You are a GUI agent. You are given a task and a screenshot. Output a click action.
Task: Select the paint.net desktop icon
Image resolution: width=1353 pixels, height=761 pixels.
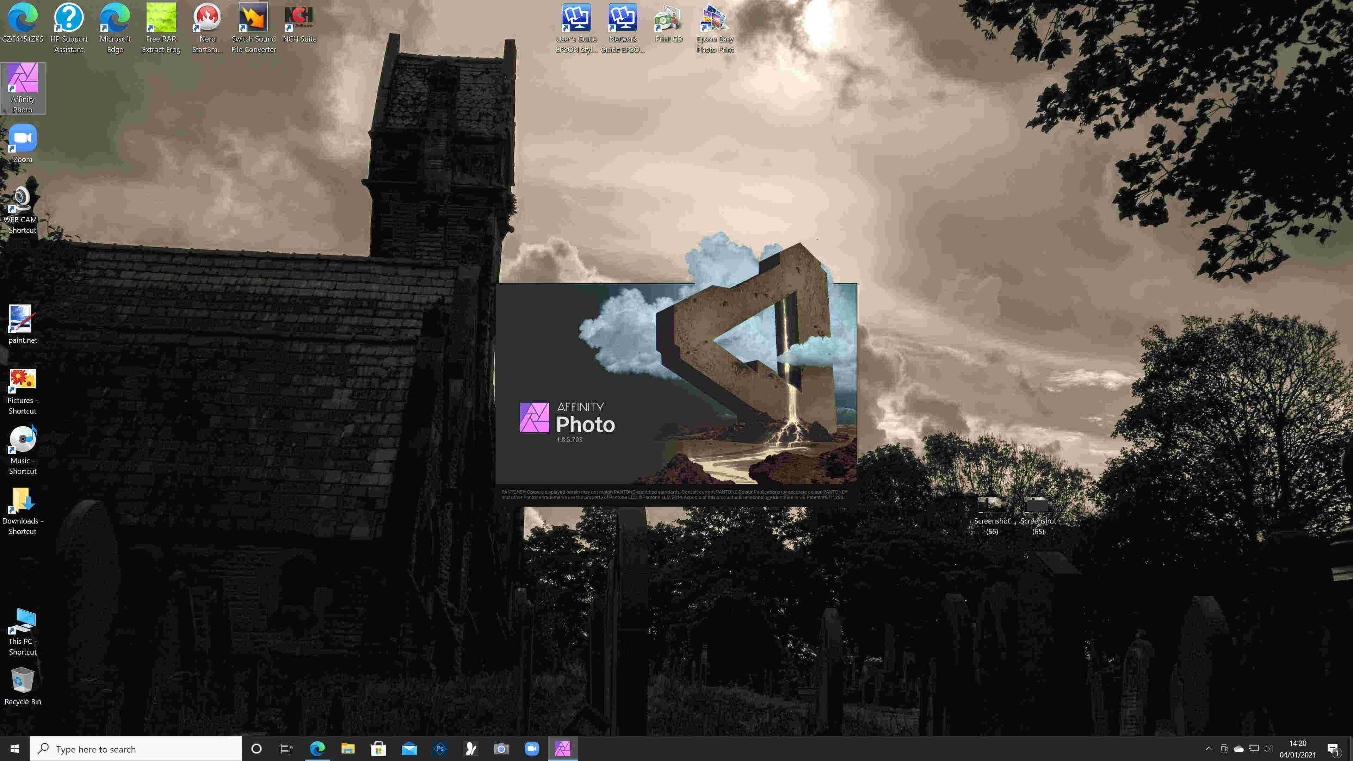pyautogui.click(x=23, y=324)
